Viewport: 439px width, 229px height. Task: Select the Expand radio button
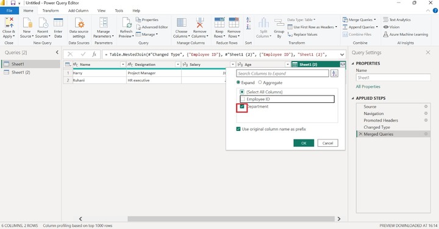238,82
